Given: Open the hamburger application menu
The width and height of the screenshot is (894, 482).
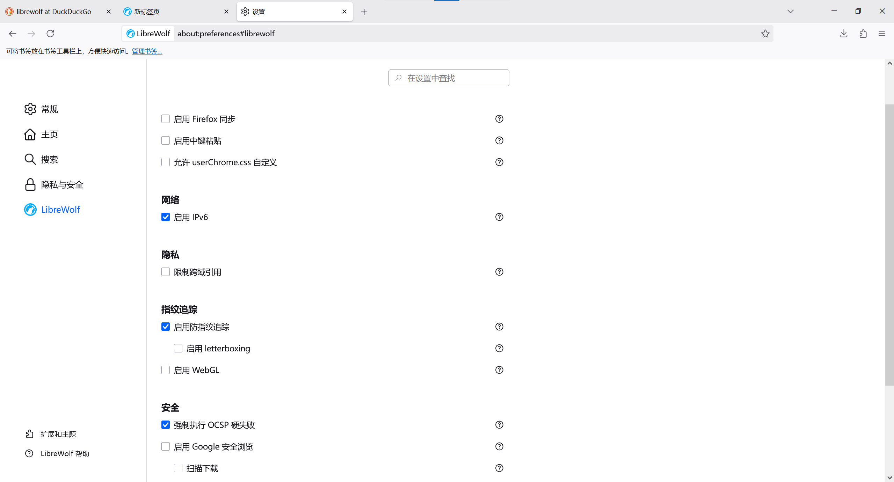Looking at the screenshot, I should 882,34.
